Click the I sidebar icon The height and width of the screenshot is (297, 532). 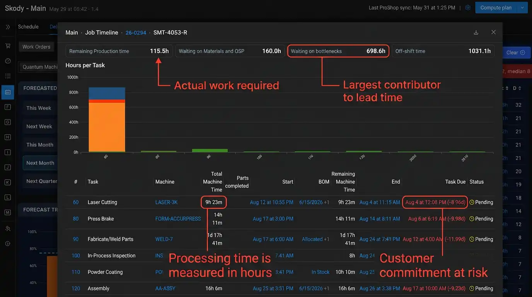click(x=8, y=152)
